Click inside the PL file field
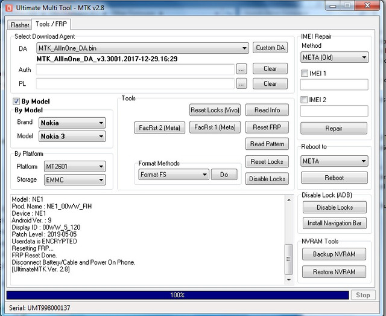The image size is (386, 316). 135,83
